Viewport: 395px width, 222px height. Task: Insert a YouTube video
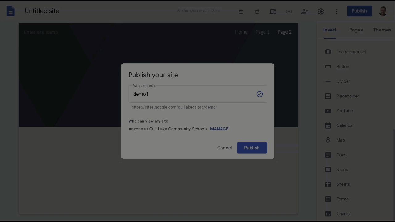[339, 111]
